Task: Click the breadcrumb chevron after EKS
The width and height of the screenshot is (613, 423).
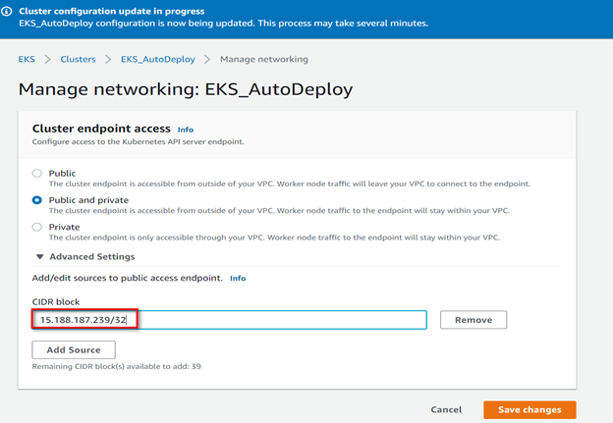Action: pyautogui.click(x=47, y=60)
